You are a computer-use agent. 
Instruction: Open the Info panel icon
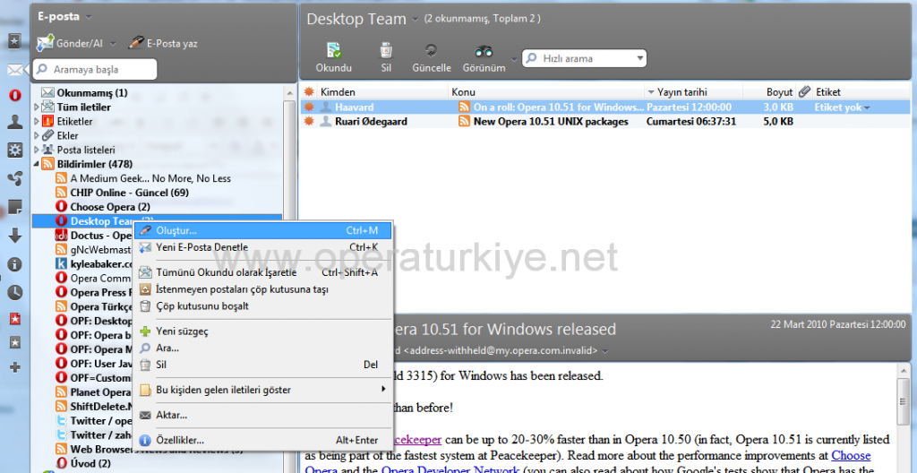[x=14, y=264]
